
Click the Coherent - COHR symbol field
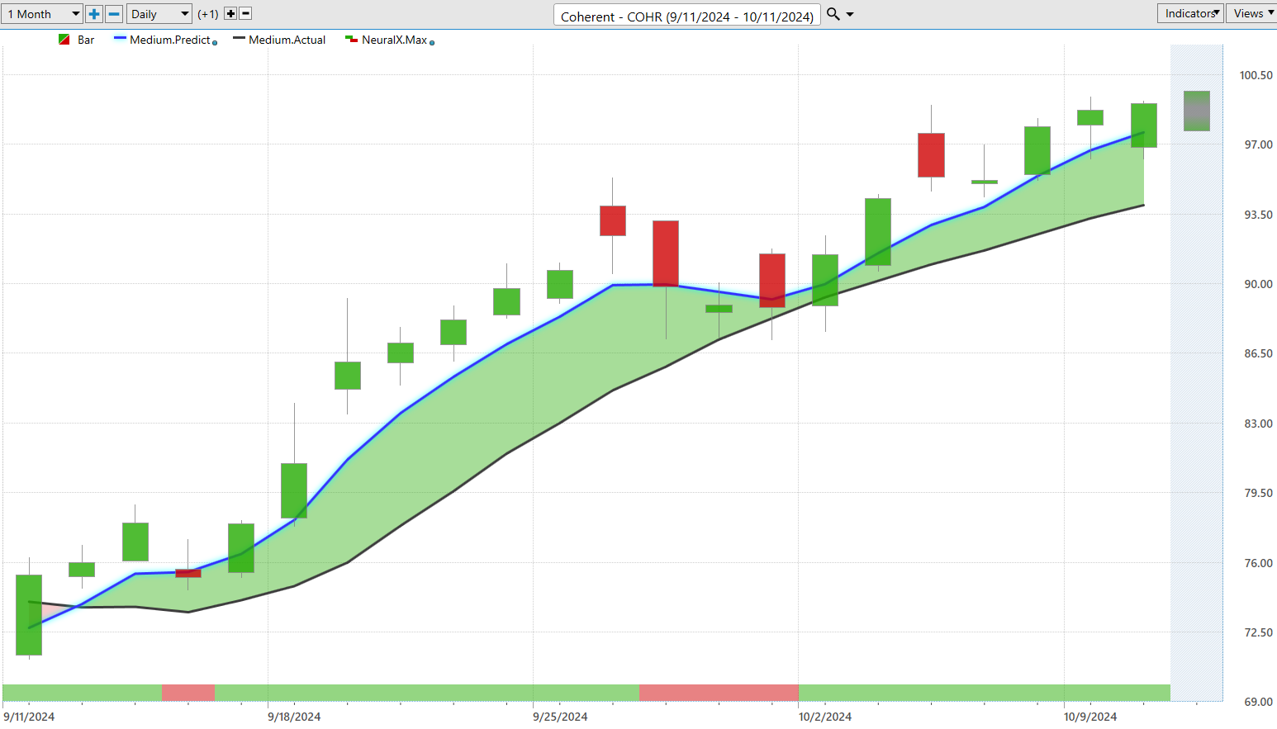(x=687, y=16)
